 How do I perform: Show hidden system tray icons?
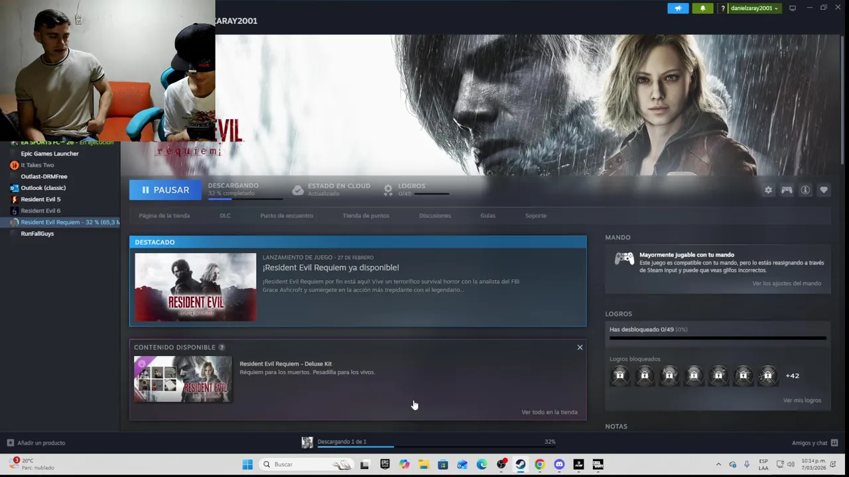[x=718, y=464]
